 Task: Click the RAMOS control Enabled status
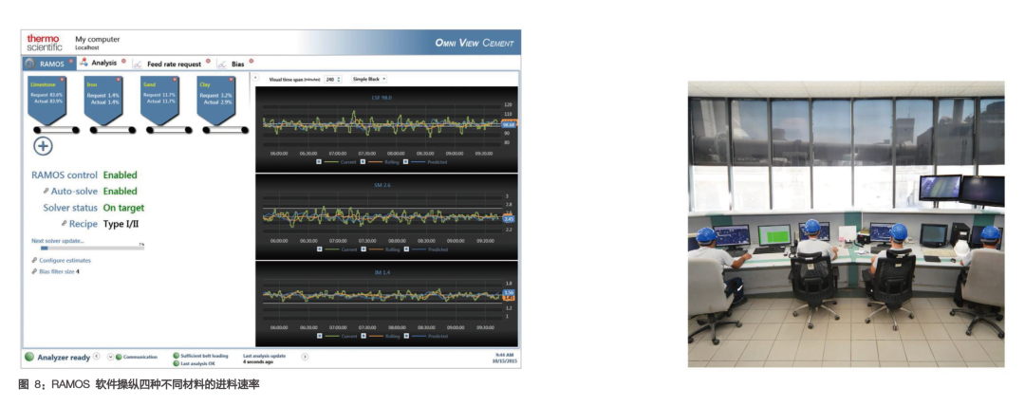click(121, 175)
